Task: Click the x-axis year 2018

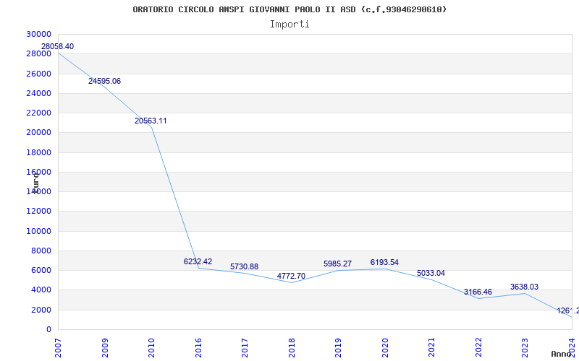Action: (x=292, y=348)
